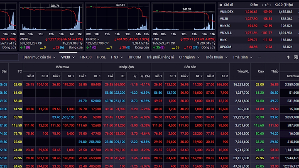Viewport: 299px width, 168px height.
Task: Click the Điểm column header
Action: click(254, 5)
